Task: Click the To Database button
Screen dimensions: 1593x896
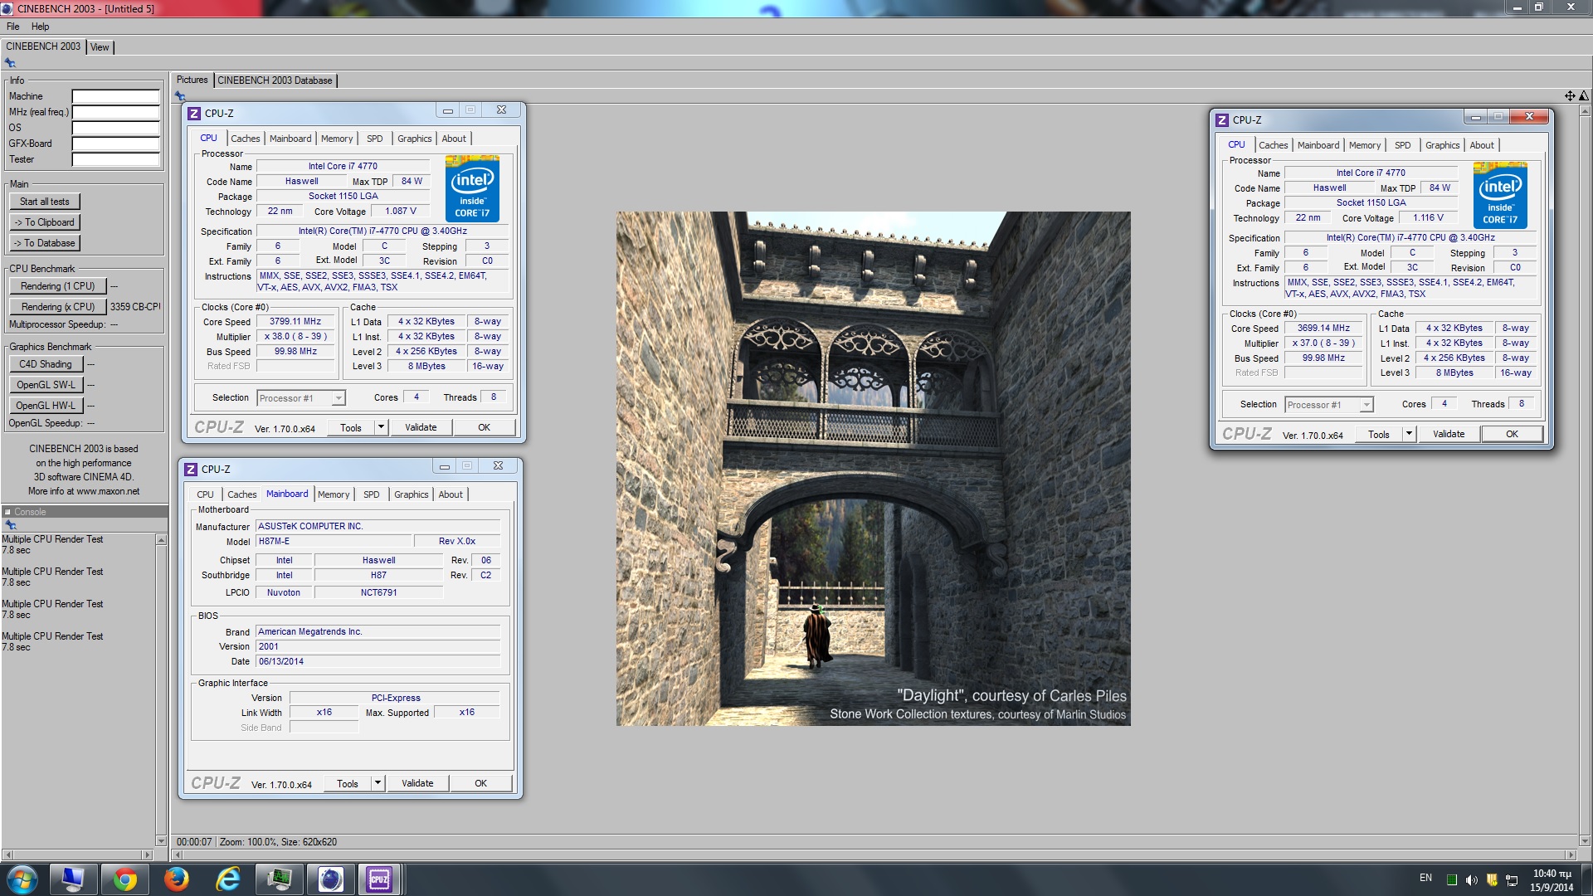Action: [45, 243]
